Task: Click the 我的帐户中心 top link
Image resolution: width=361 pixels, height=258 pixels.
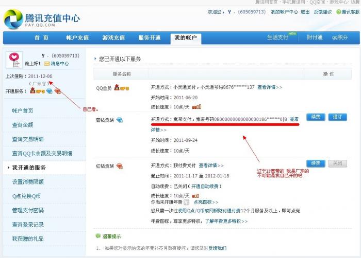Action: 284,12
